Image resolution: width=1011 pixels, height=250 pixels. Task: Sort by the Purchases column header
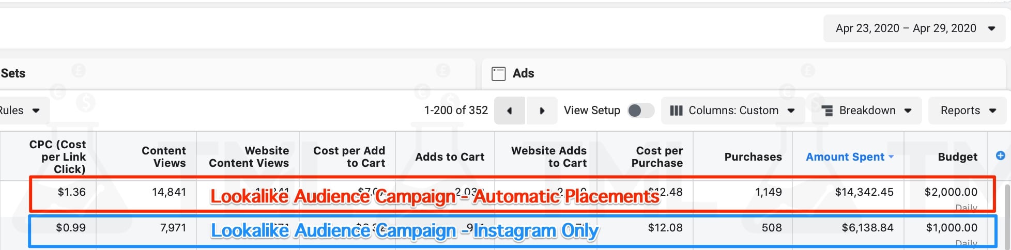tap(753, 157)
